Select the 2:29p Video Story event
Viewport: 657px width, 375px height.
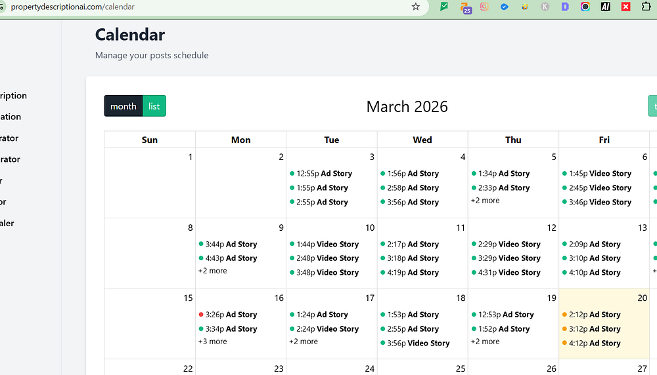506,244
